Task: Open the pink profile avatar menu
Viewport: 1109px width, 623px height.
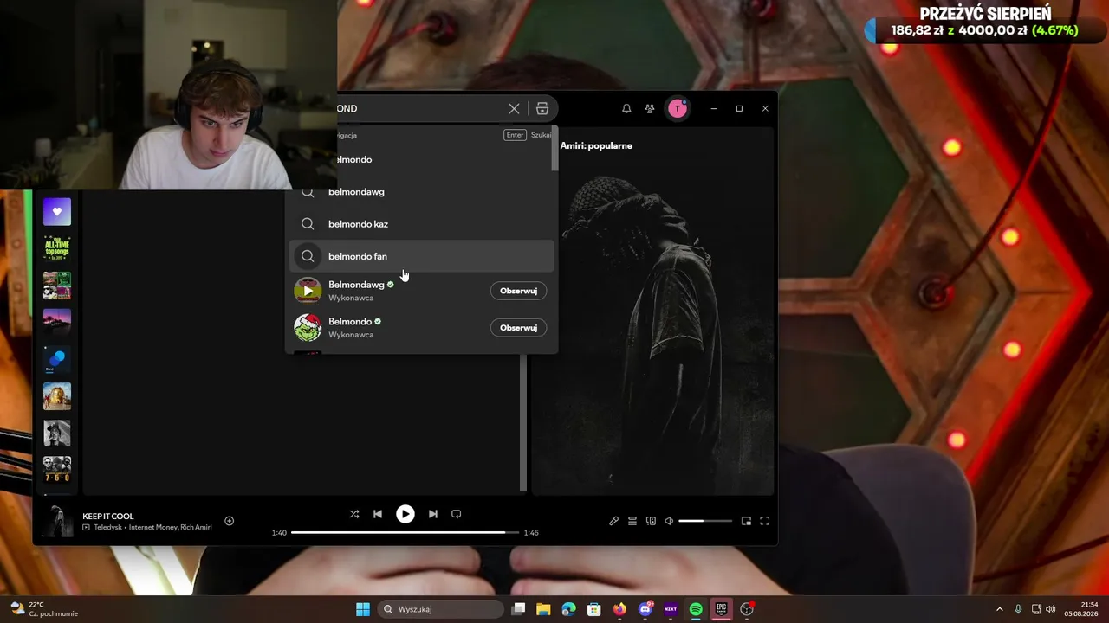Action: pyautogui.click(x=678, y=108)
